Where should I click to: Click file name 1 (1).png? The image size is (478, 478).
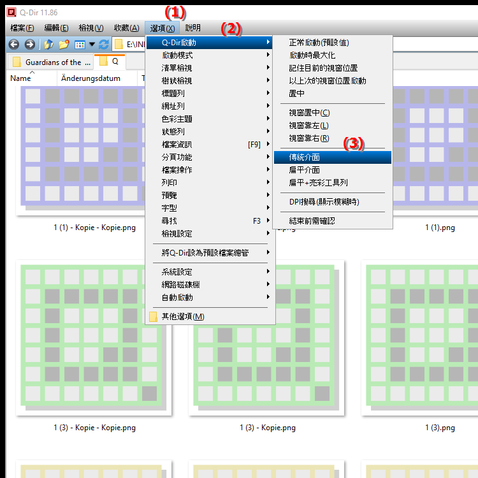point(440,228)
